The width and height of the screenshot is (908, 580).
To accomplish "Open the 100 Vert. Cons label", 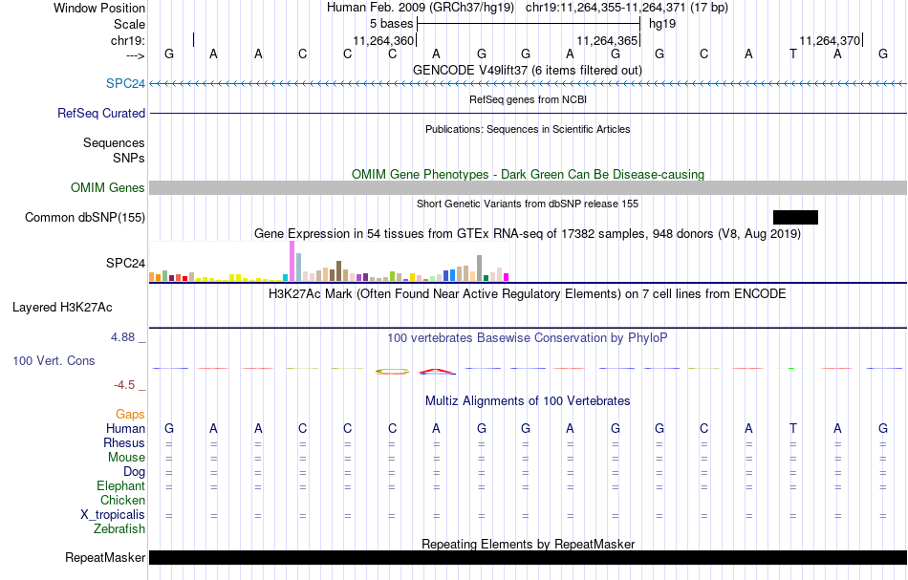I will tap(54, 360).
